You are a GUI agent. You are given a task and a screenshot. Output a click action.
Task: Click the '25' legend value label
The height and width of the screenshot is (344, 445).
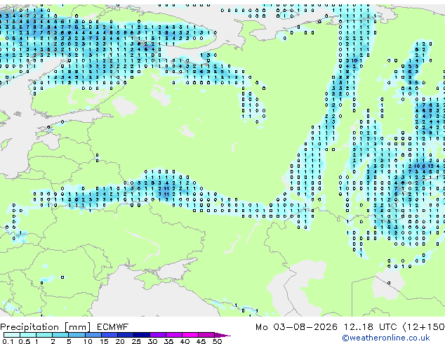(x=136, y=341)
